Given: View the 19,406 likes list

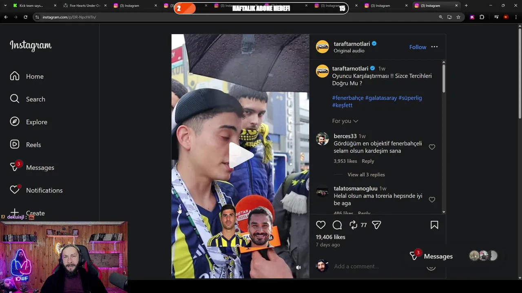Looking at the screenshot, I should [330, 237].
